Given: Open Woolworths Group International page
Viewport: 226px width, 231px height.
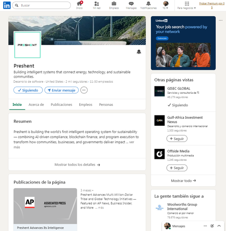Looking at the screenshot, I should [182, 207].
